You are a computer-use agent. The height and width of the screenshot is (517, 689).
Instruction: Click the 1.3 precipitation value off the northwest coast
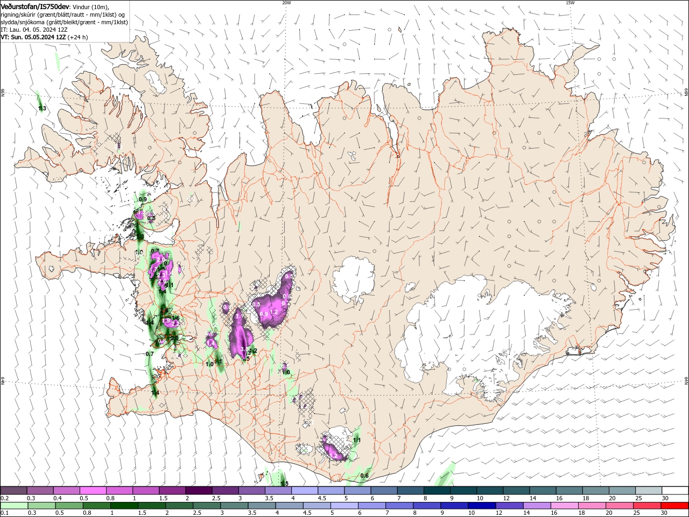click(x=42, y=109)
